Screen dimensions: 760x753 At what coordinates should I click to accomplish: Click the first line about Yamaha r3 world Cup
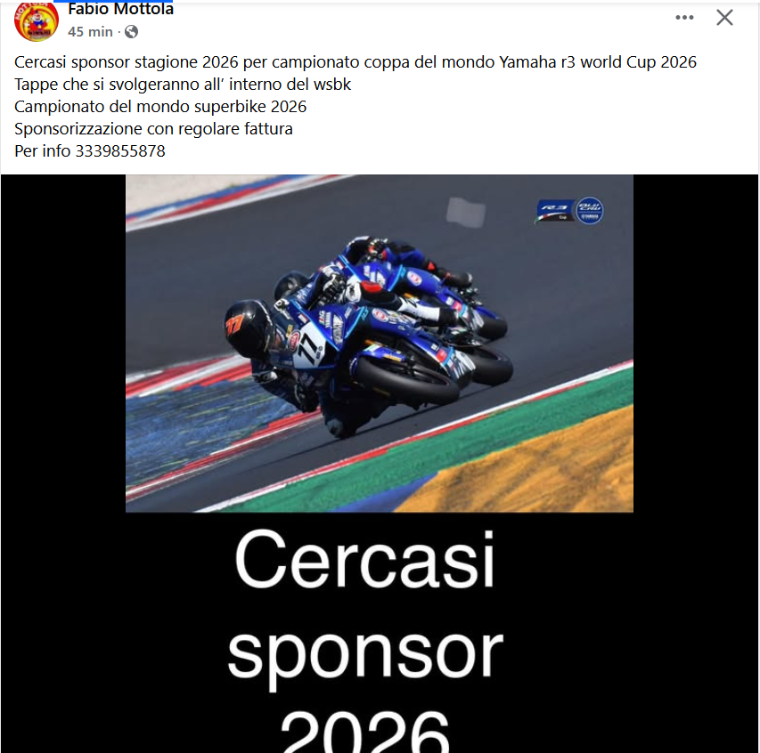click(355, 62)
